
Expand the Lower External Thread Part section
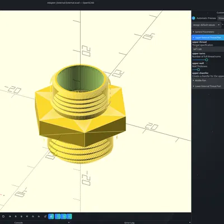tap(208, 86)
